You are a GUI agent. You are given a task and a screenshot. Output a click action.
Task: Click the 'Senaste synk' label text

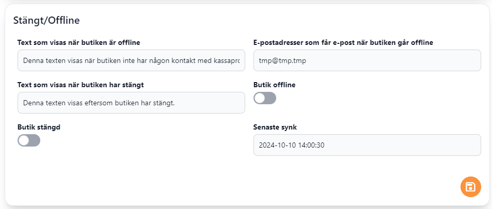click(275, 127)
